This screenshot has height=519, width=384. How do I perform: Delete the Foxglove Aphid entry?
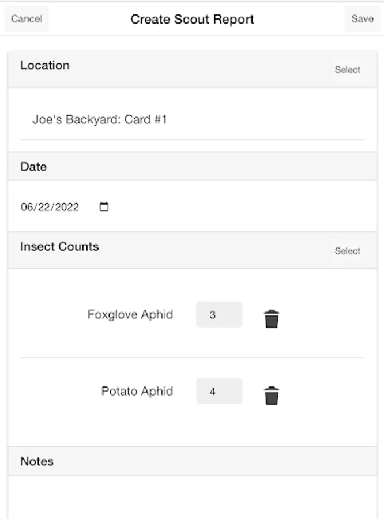click(x=272, y=318)
